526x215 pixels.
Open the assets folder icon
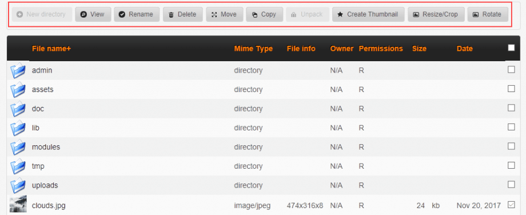(18, 90)
